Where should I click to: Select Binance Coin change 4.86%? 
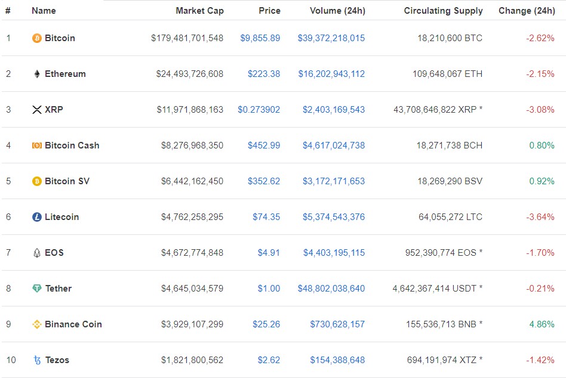[542, 324]
